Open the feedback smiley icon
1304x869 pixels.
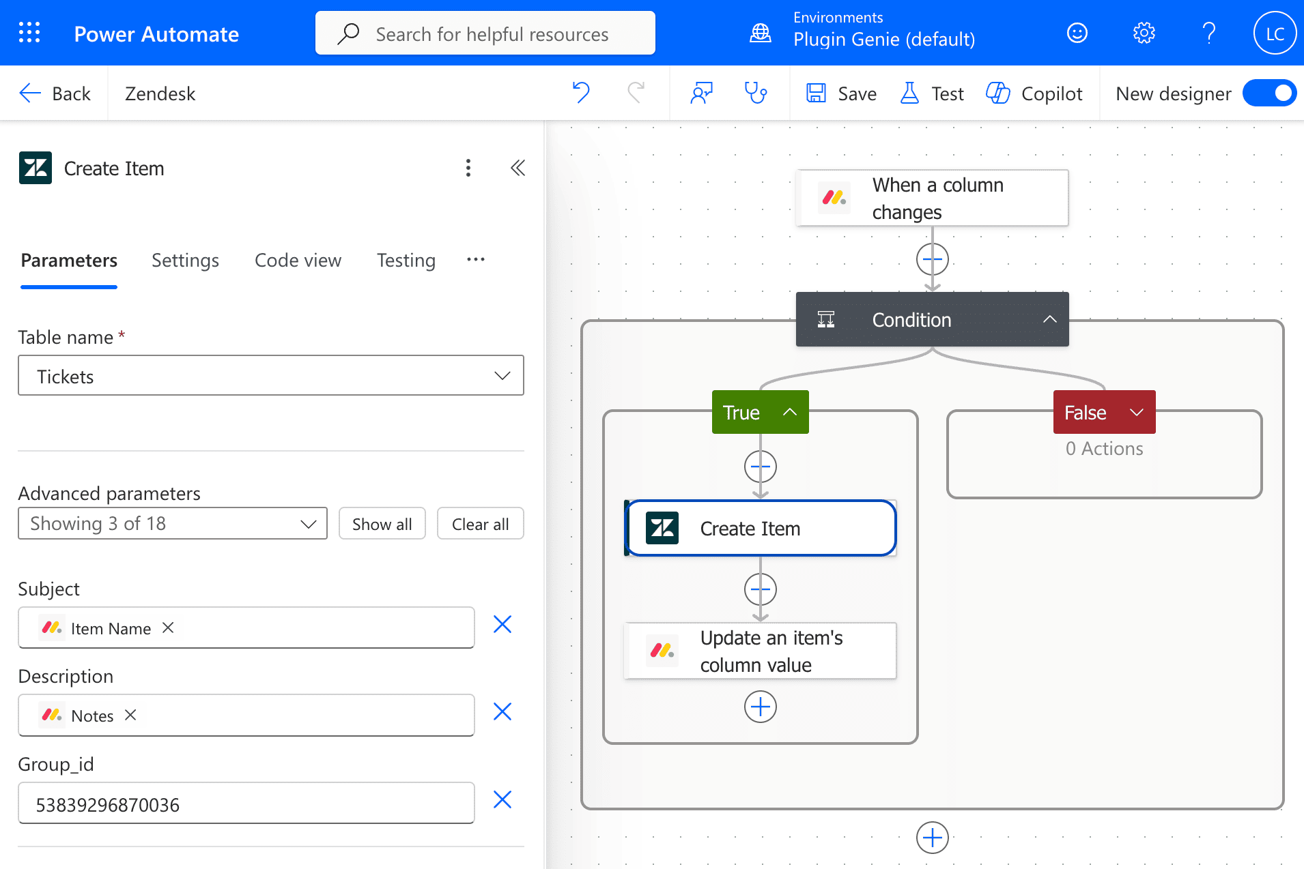[x=1077, y=33]
